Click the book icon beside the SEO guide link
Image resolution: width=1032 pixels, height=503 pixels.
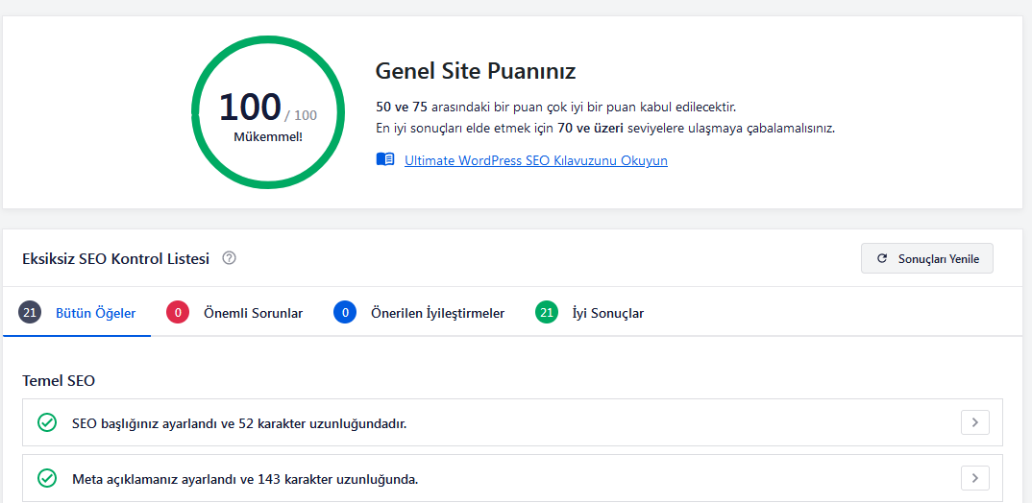pyautogui.click(x=385, y=159)
